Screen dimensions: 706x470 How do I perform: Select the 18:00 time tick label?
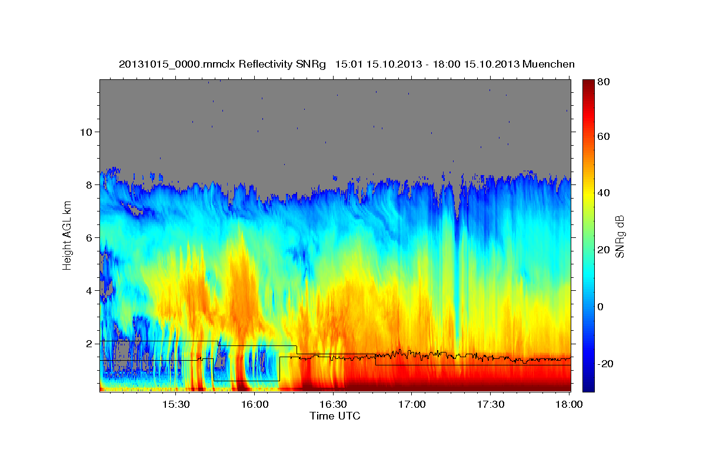click(x=568, y=404)
